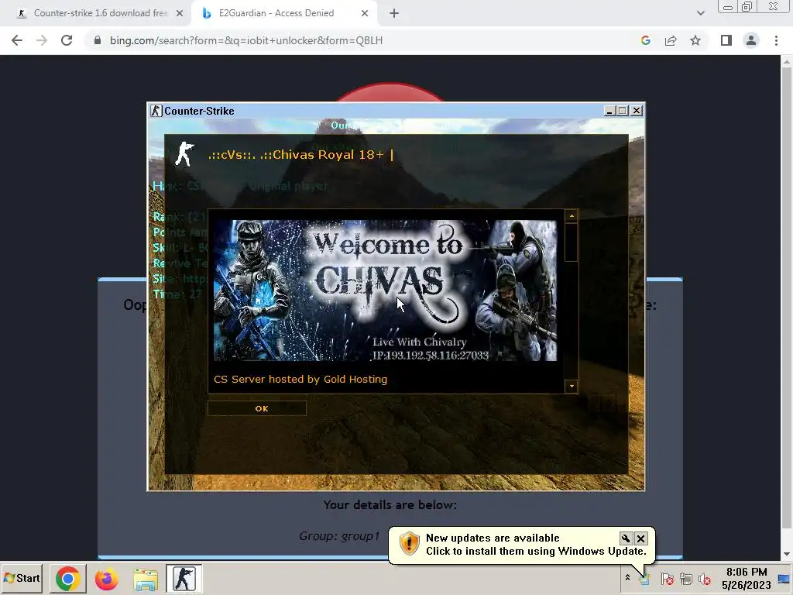Image resolution: width=793 pixels, height=595 pixels.
Task: Go back in Chrome
Action: pyautogui.click(x=17, y=40)
